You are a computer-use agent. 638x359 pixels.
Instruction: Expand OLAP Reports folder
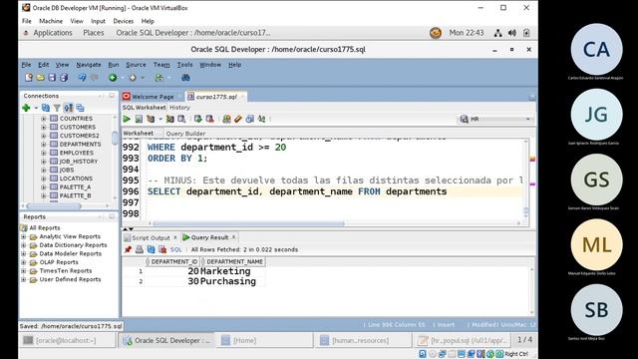click(x=24, y=262)
